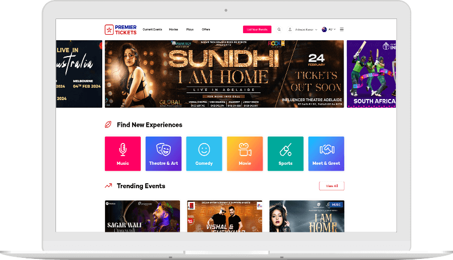Viewport: 453px width, 260px height.
Task: Show the South Africa cricket banner slide
Action: tap(371, 74)
